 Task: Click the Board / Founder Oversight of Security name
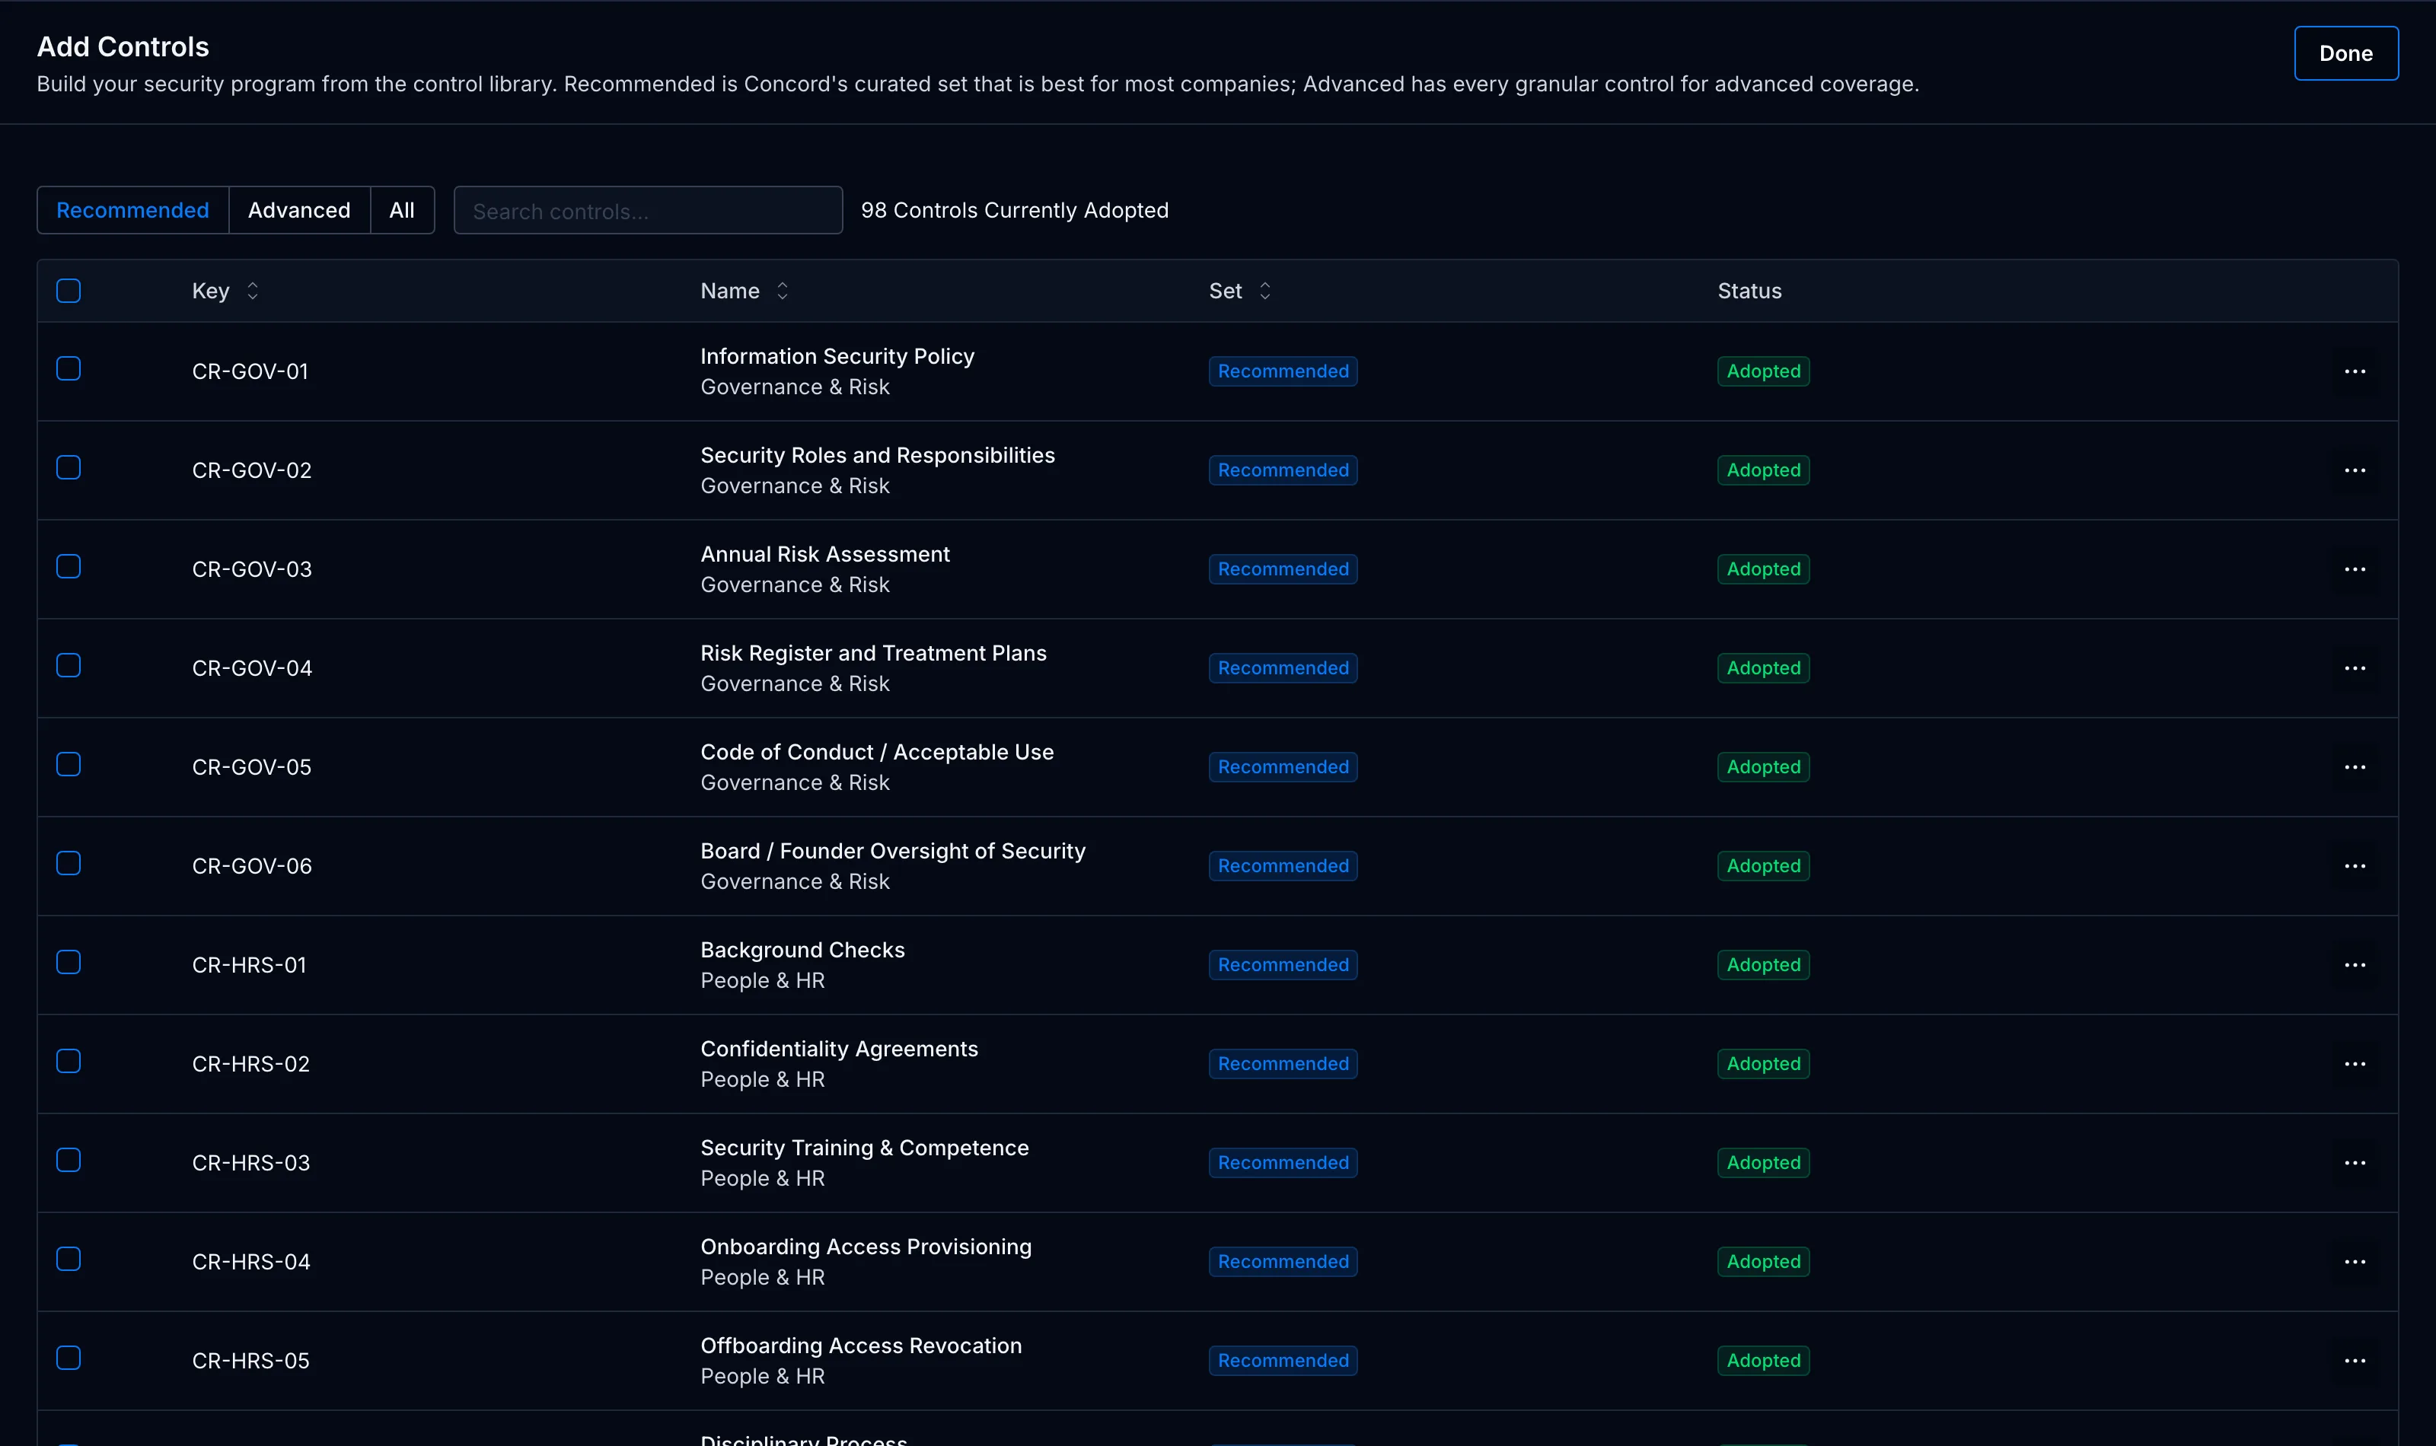892,851
